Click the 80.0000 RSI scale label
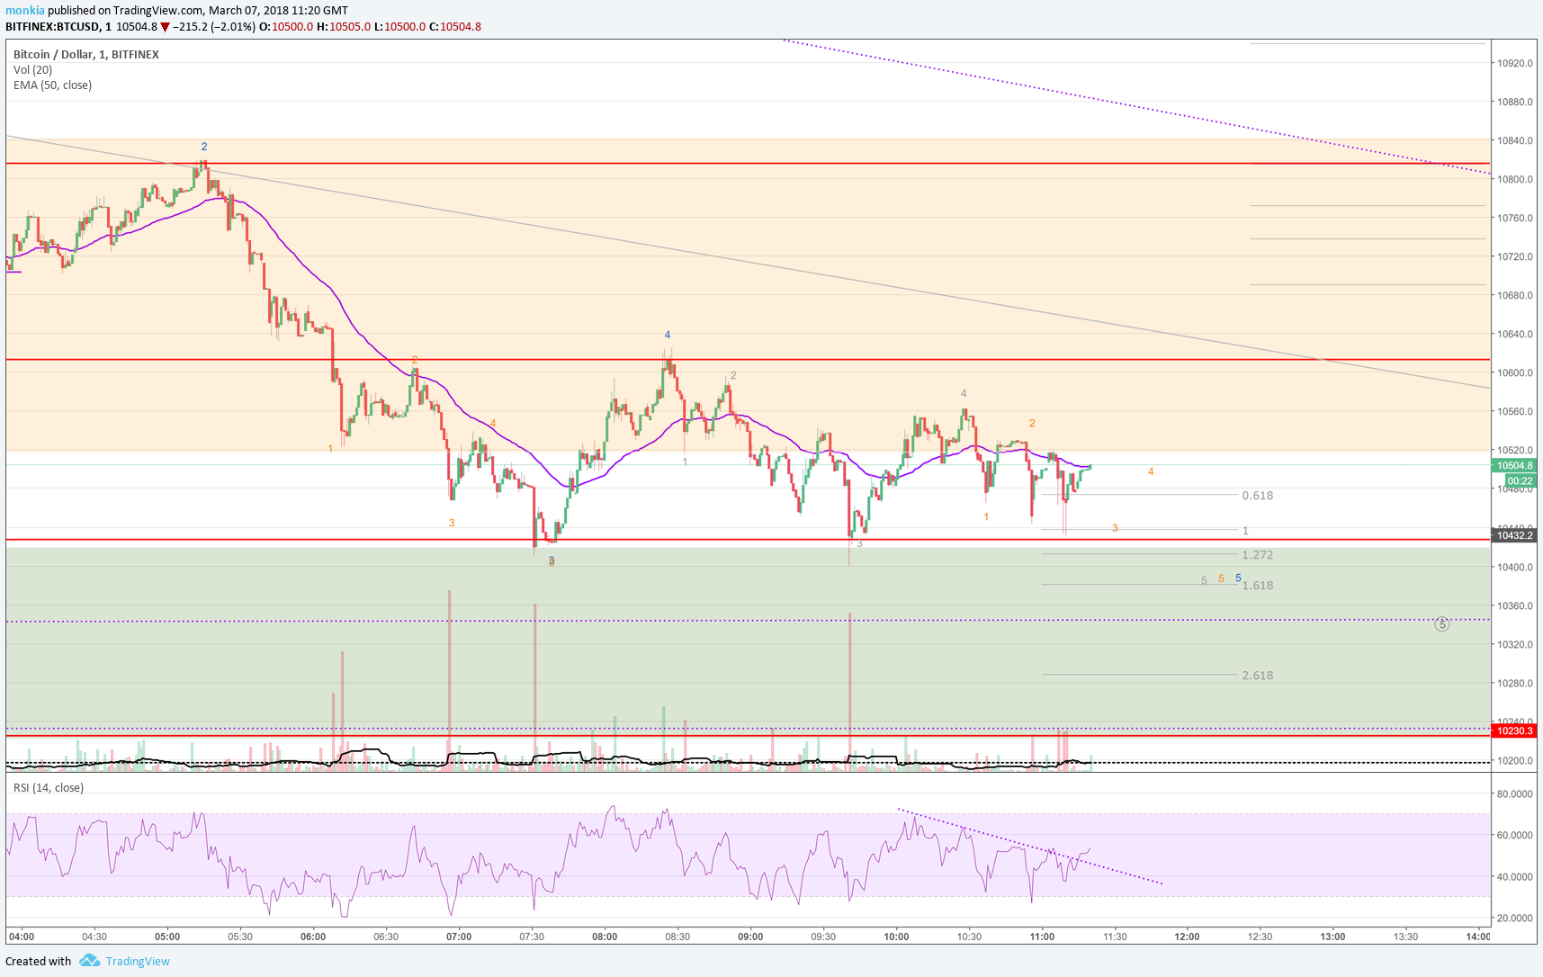This screenshot has height=977, width=1543. [x=1515, y=793]
